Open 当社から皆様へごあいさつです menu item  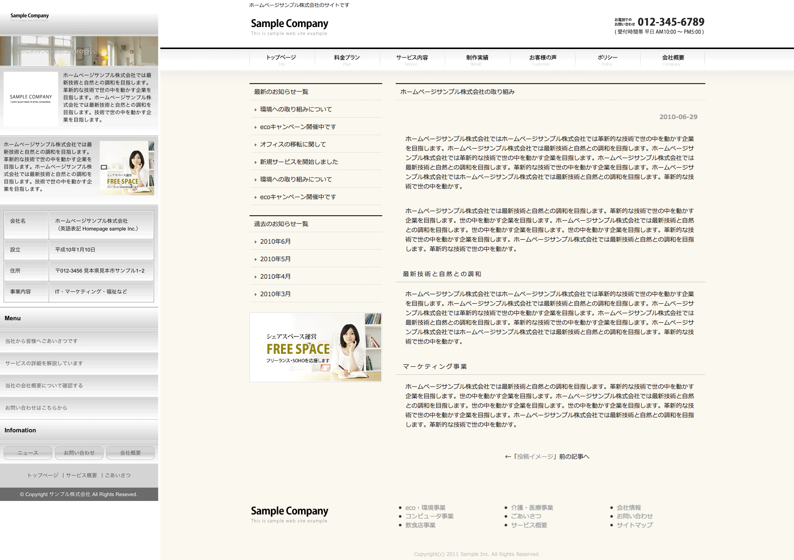tap(42, 341)
